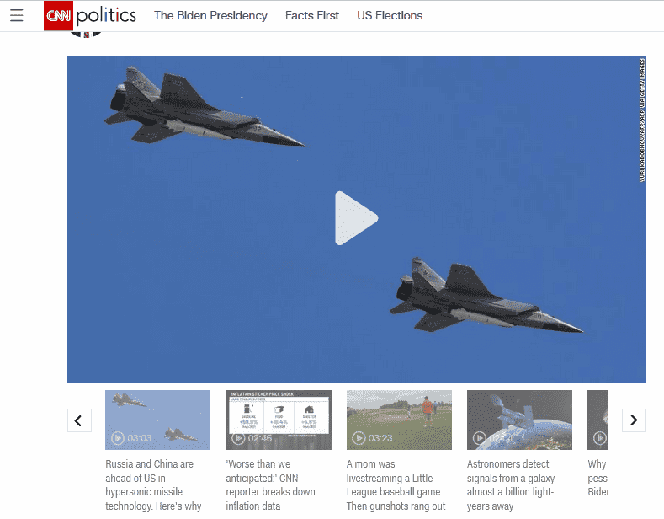Screen dimensions: 664x519
Task: Open astronomers detect signals headline
Action: pyautogui.click(x=511, y=484)
